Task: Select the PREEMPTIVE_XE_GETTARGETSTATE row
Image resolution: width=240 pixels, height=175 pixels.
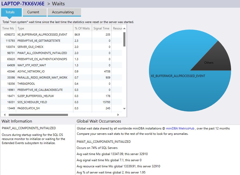Action: coord(62,41)
